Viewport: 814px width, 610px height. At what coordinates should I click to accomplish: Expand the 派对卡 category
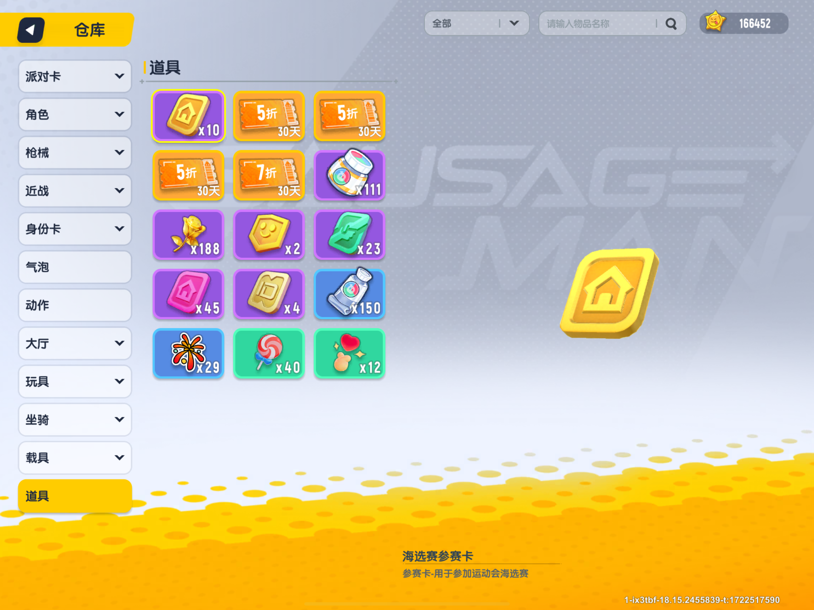click(x=75, y=76)
